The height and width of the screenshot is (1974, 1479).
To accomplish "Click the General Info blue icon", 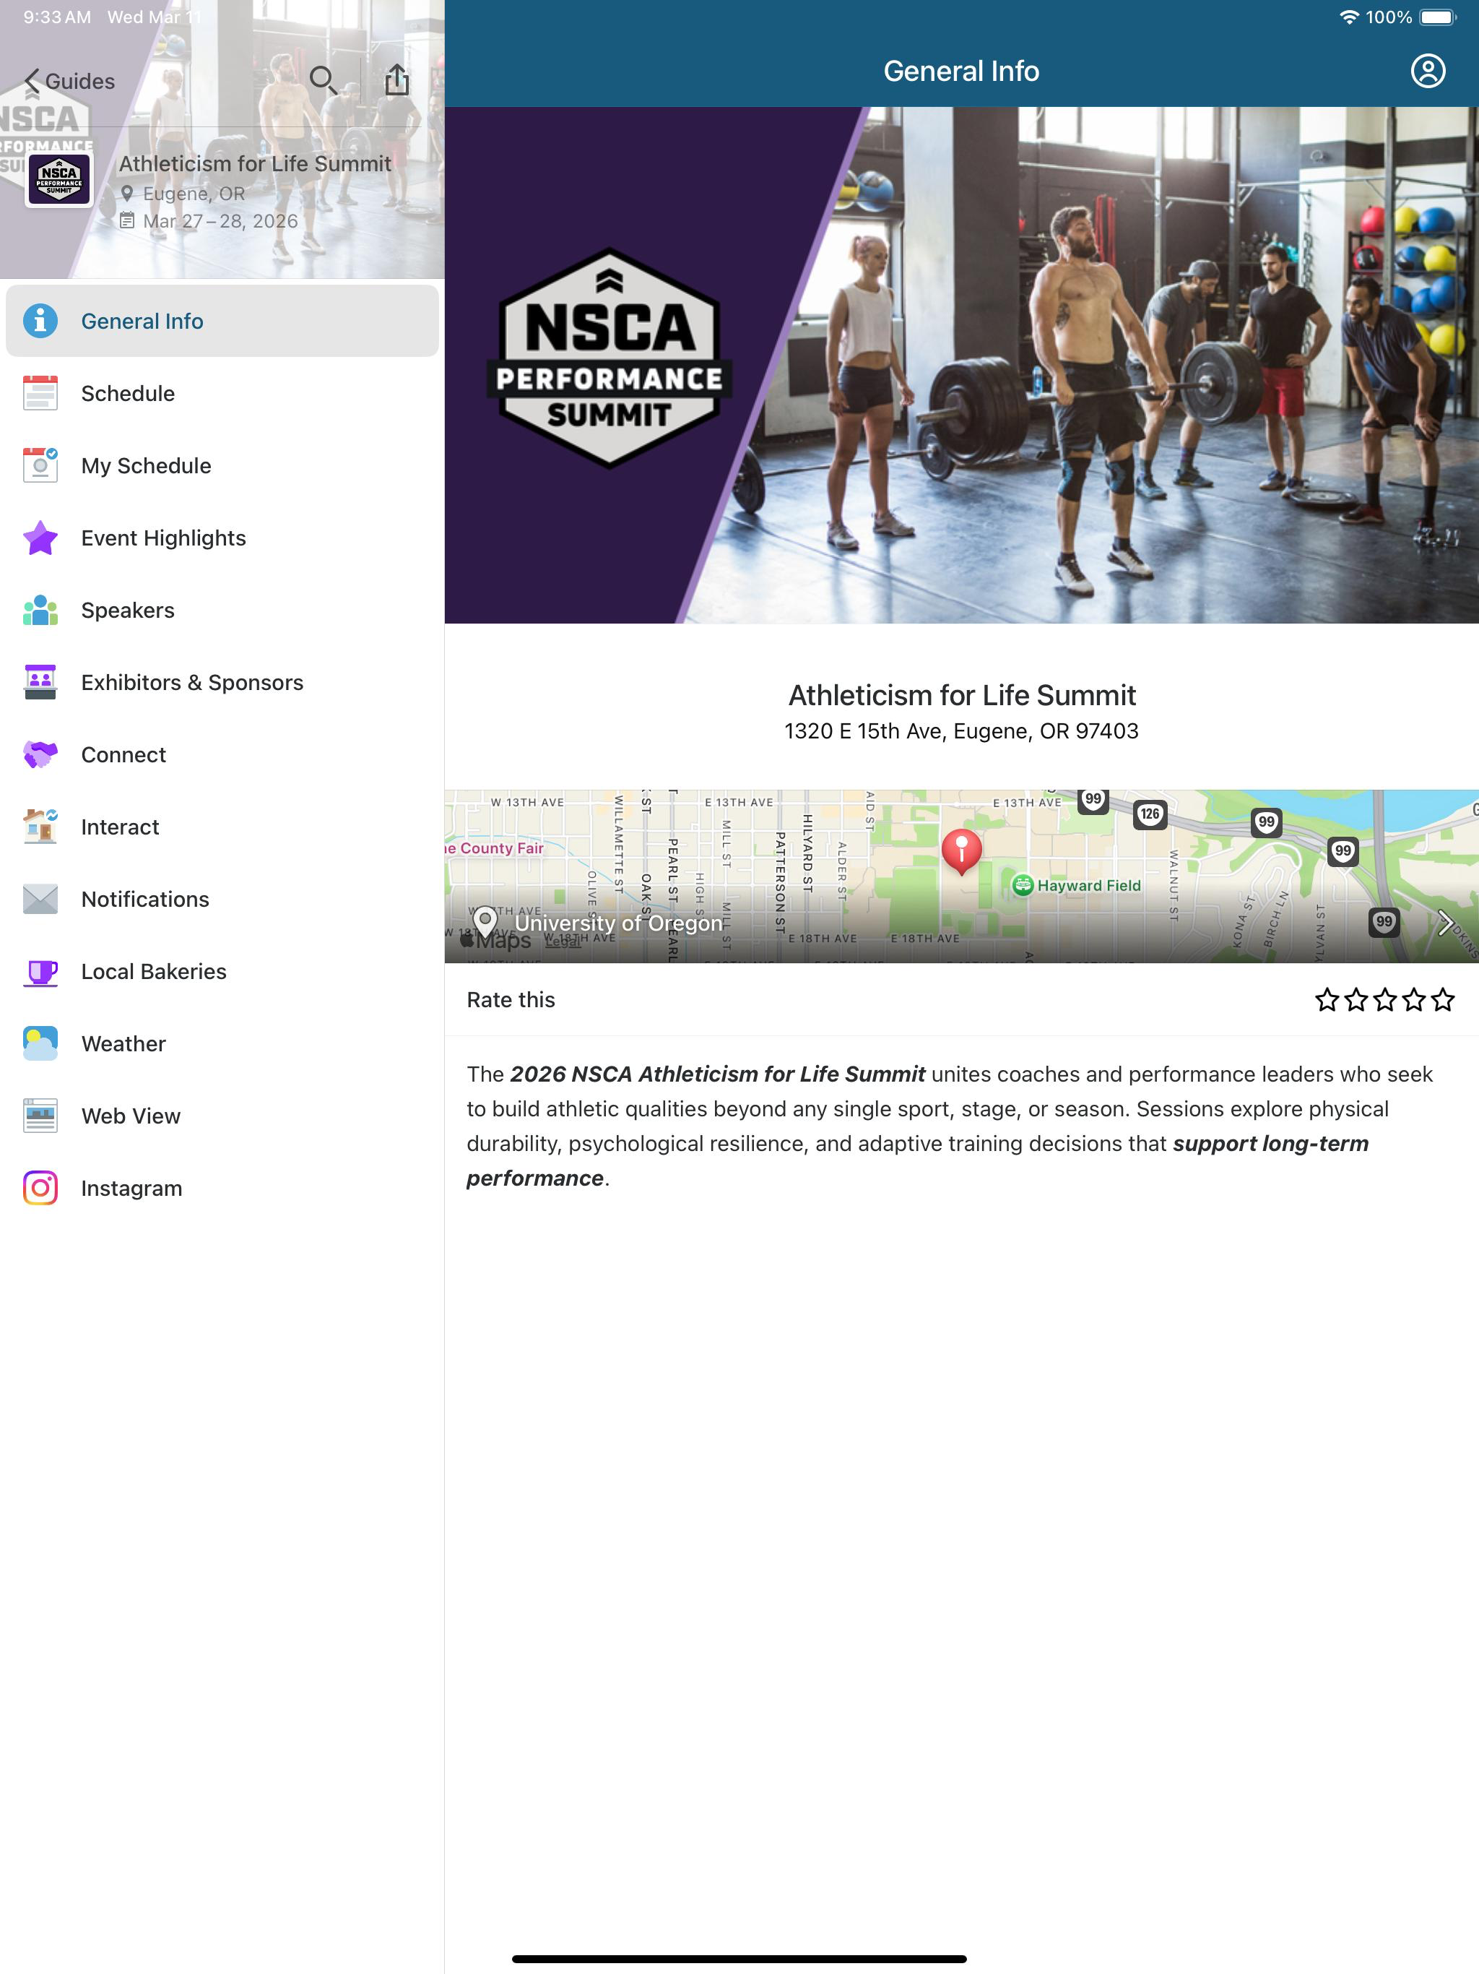I will tap(40, 322).
